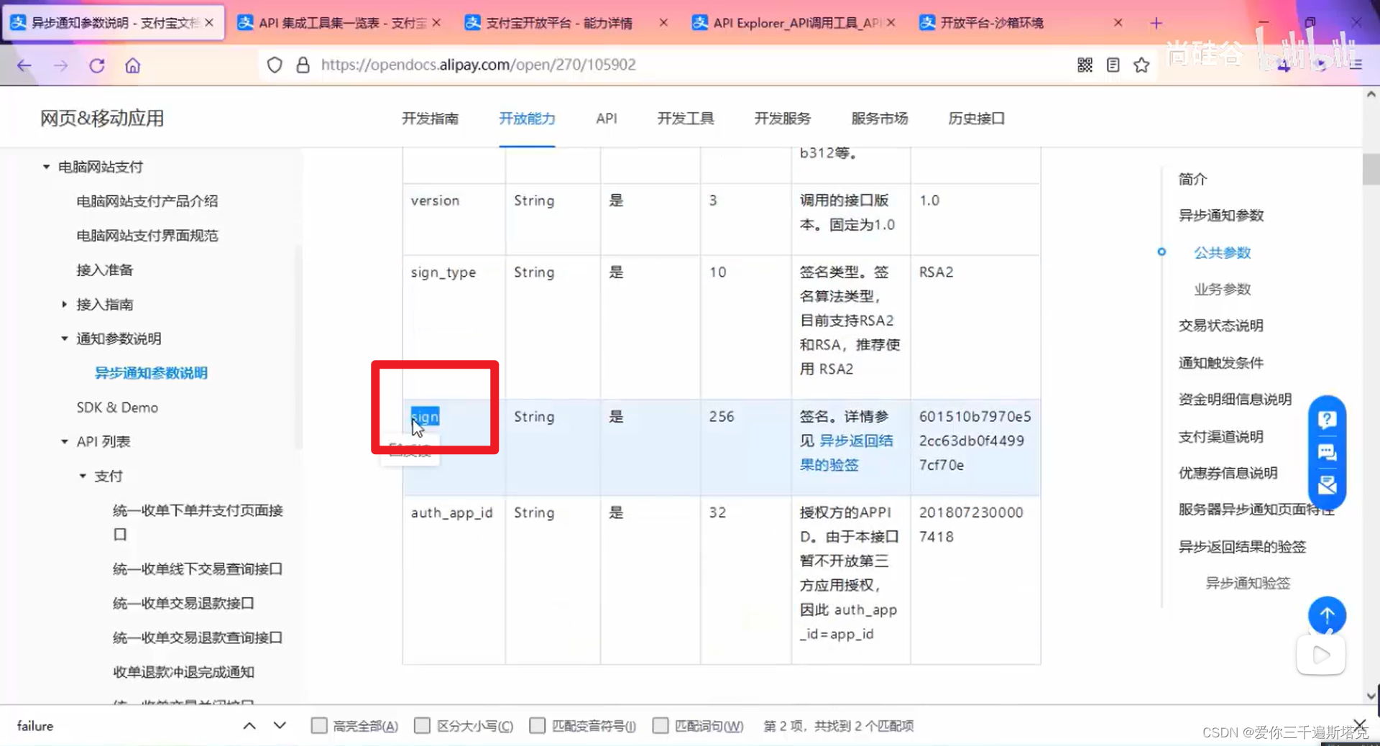
Task: Close the 开放平台-沙箱环境 tab
Action: pos(1118,23)
